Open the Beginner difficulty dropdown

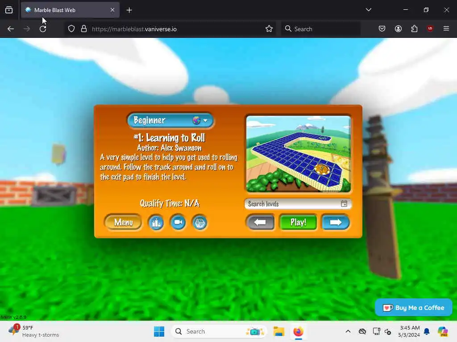click(x=170, y=120)
